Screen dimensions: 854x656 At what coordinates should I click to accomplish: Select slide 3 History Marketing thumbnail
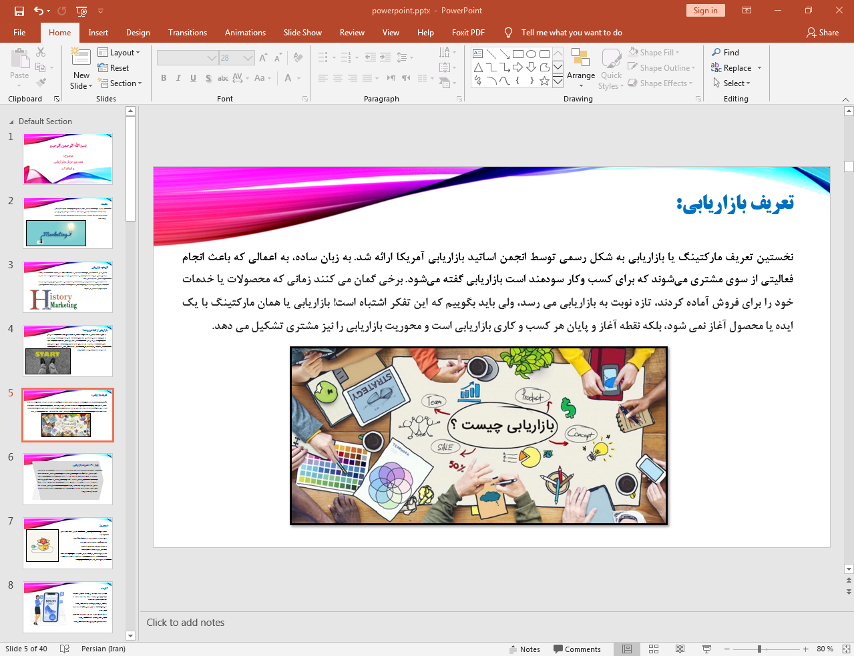[68, 287]
